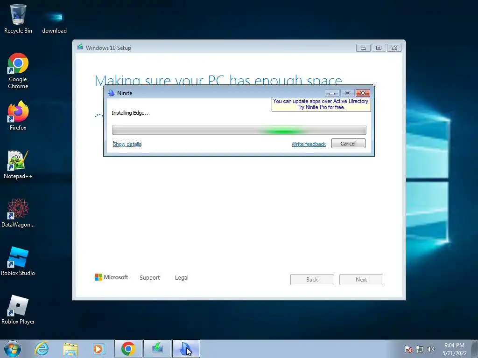Cancel the Ninite installation
The height and width of the screenshot is (358, 478).
click(348, 144)
